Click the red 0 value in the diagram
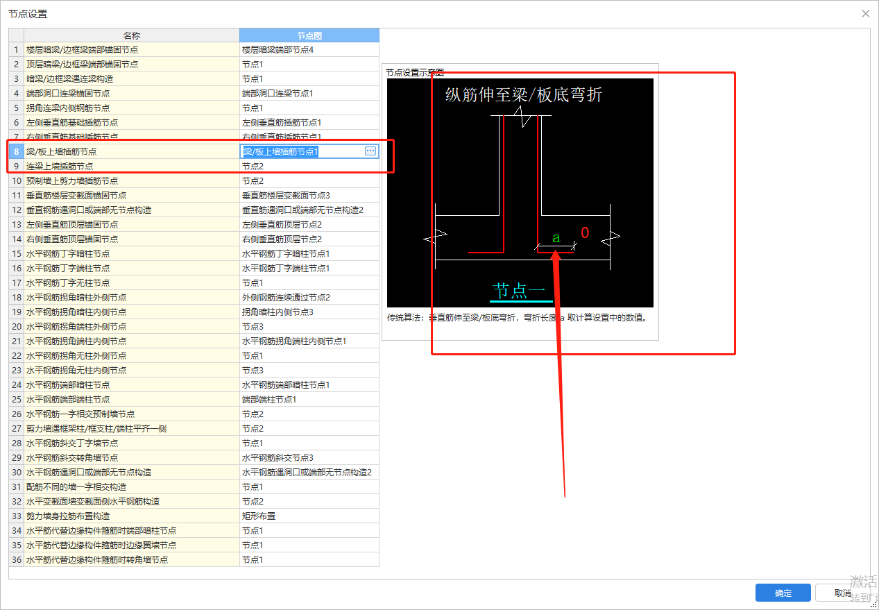 [585, 233]
